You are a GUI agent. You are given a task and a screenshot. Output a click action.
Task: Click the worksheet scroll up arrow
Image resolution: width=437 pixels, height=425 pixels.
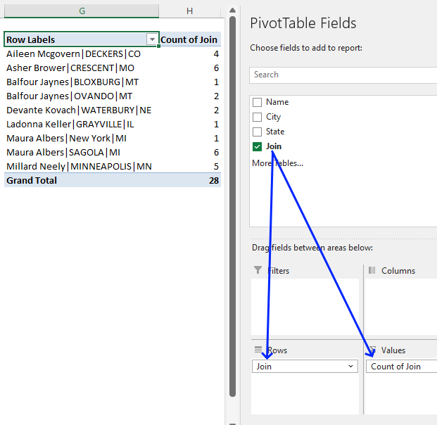[x=232, y=11]
